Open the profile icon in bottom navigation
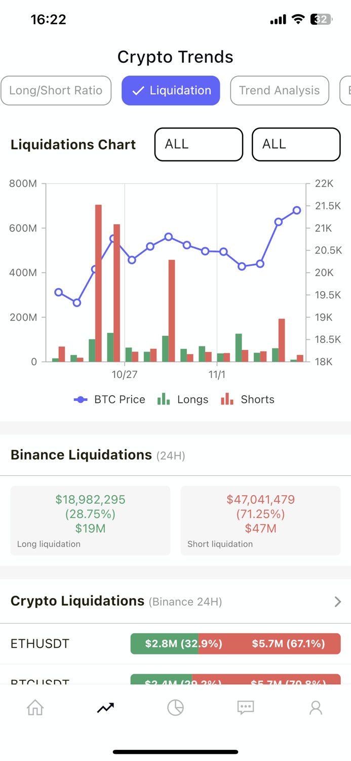This screenshot has height=761, width=351. click(316, 707)
